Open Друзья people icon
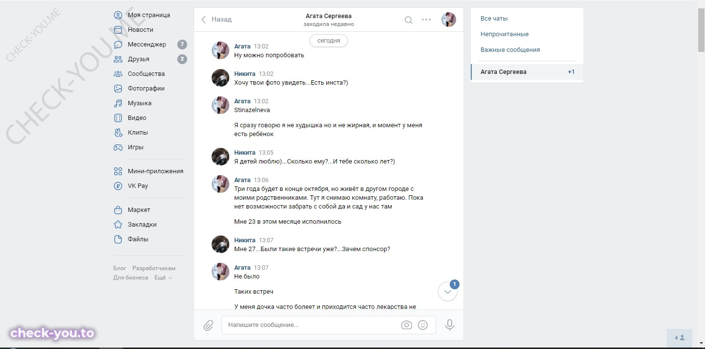Screen dimensions: 705x349 (118, 59)
